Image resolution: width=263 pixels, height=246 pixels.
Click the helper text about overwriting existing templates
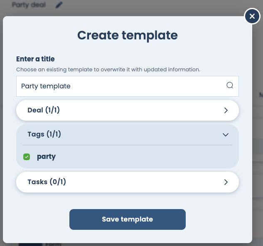pyautogui.click(x=108, y=69)
